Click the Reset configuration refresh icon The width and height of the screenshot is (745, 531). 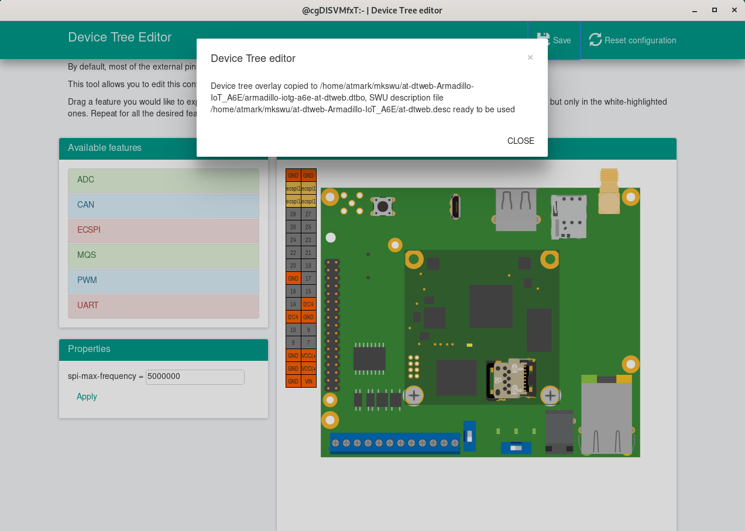click(595, 40)
